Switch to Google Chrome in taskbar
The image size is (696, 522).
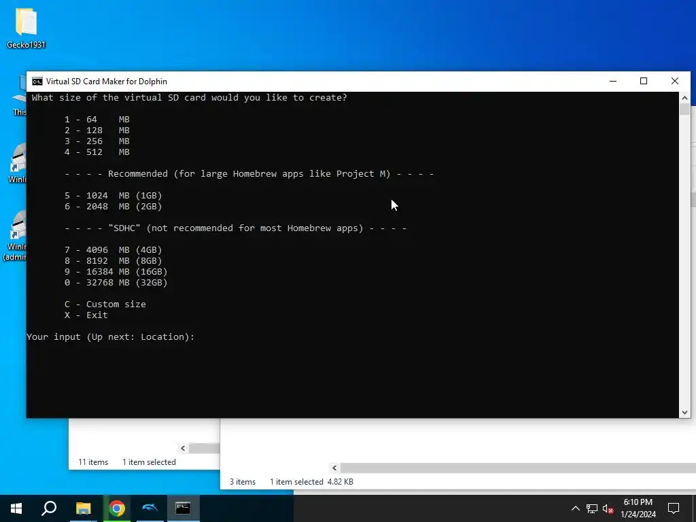tap(117, 508)
